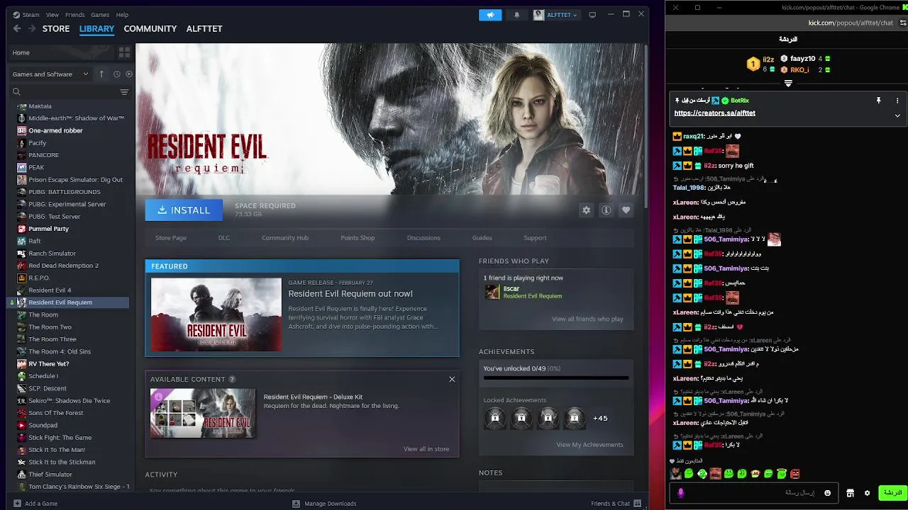Select Red Dead Redemption 2 in library

pos(63,266)
